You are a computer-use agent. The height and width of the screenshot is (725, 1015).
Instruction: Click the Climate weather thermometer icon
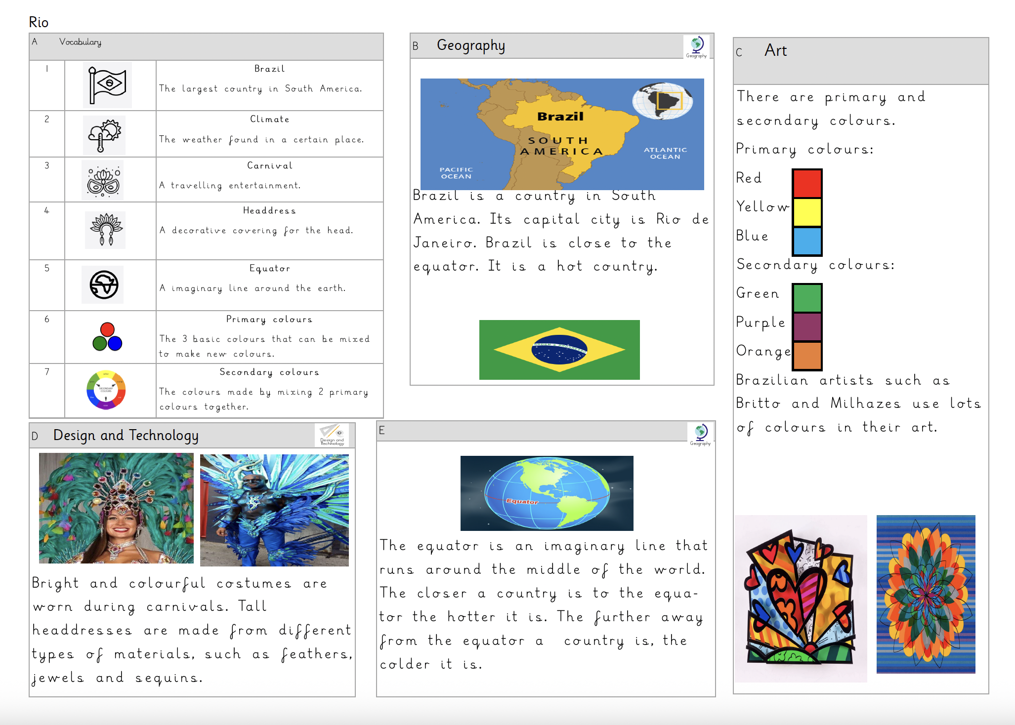[x=104, y=135]
